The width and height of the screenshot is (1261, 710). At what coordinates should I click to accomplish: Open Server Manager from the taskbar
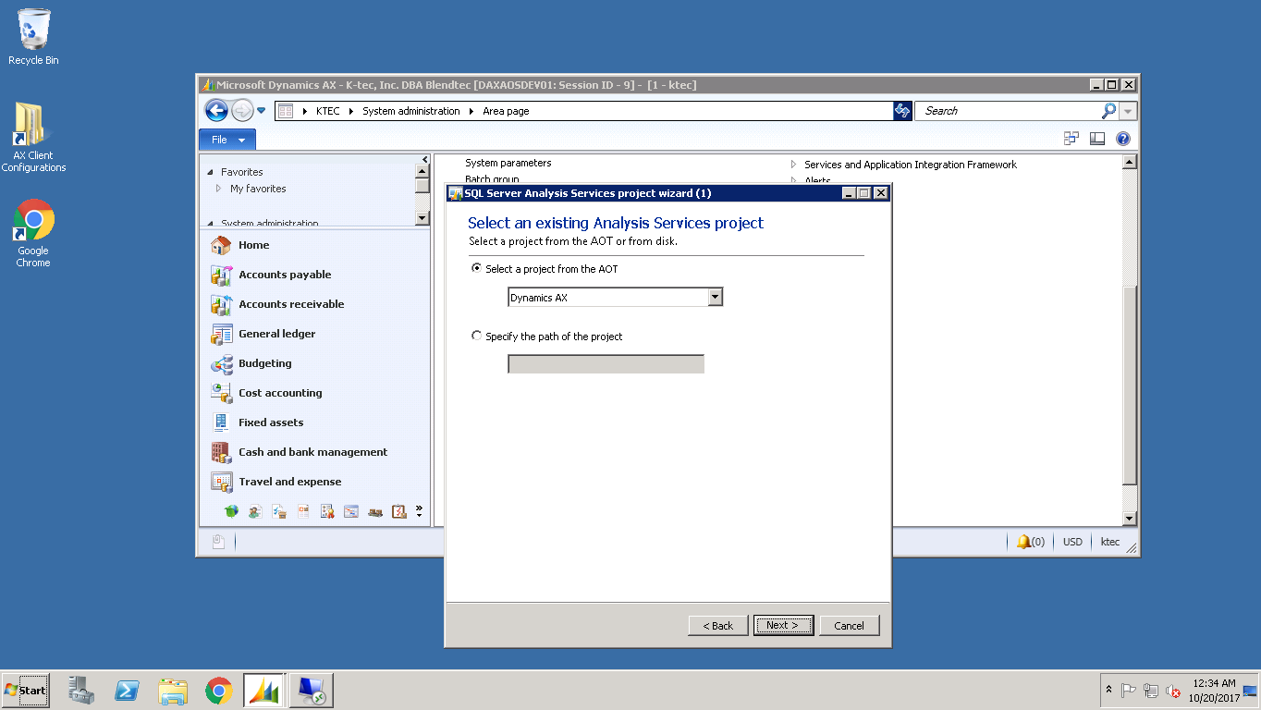coord(81,691)
